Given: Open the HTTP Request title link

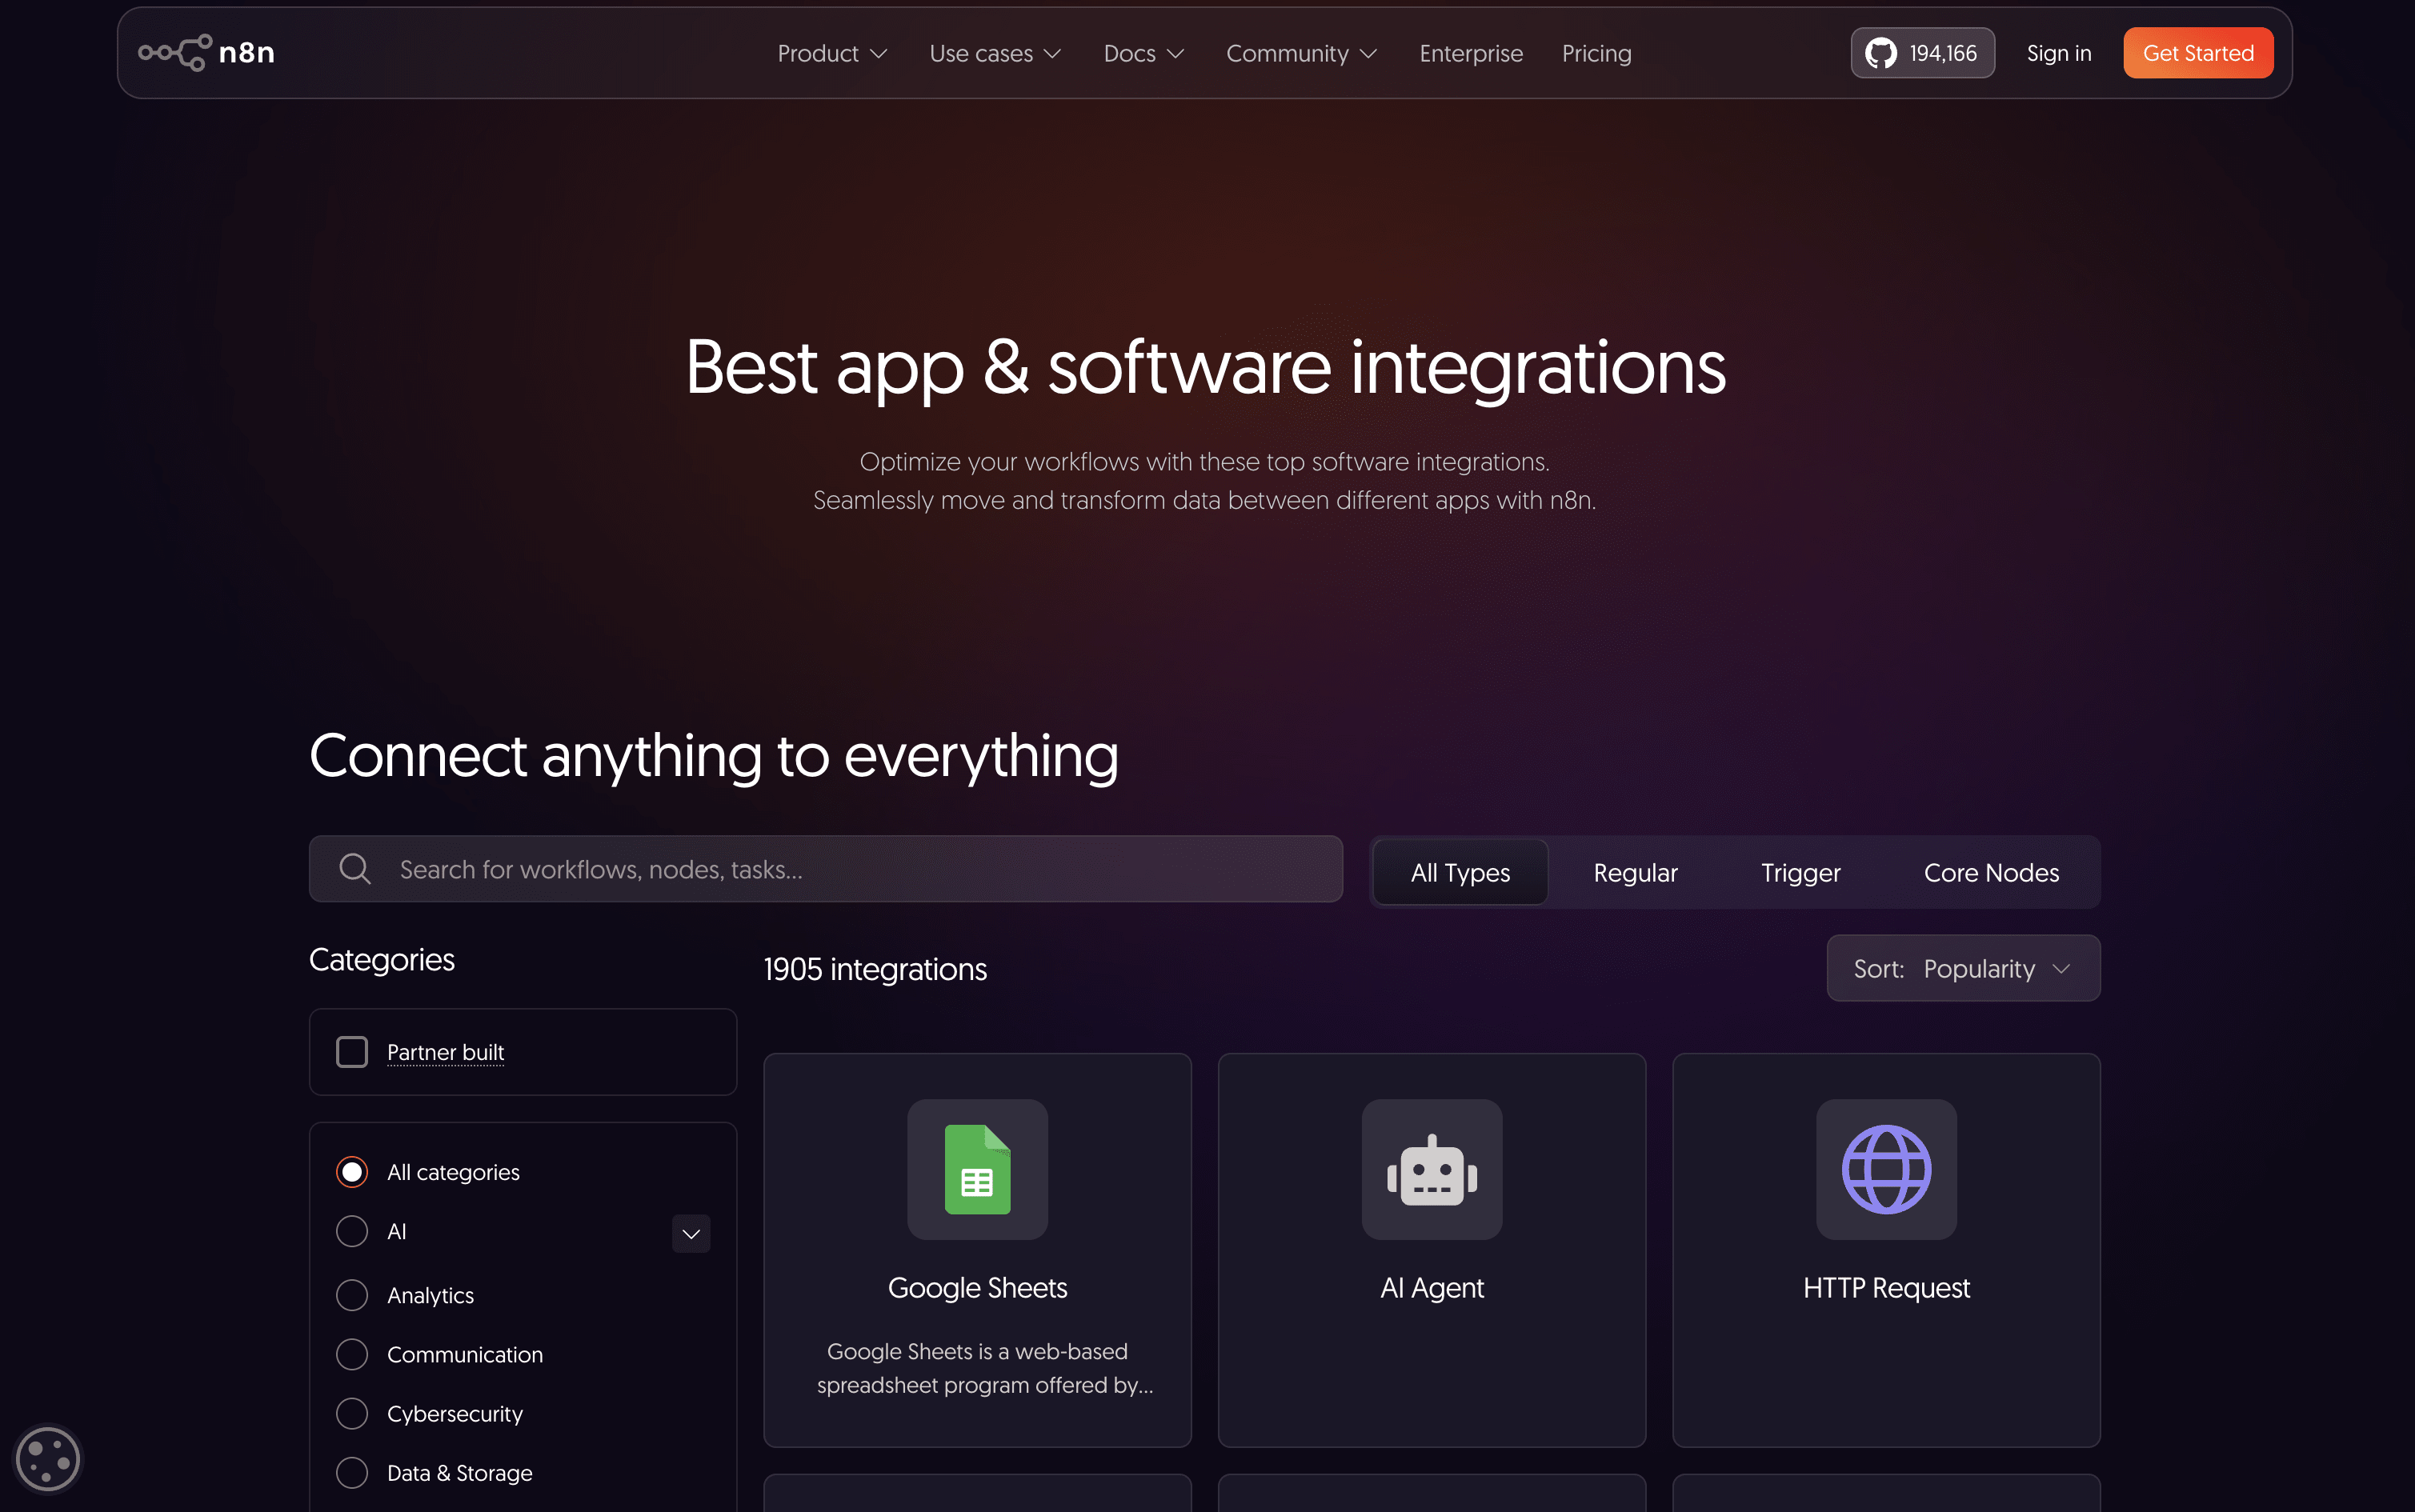Looking at the screenshot, I should click(x=1886, y=1288).
